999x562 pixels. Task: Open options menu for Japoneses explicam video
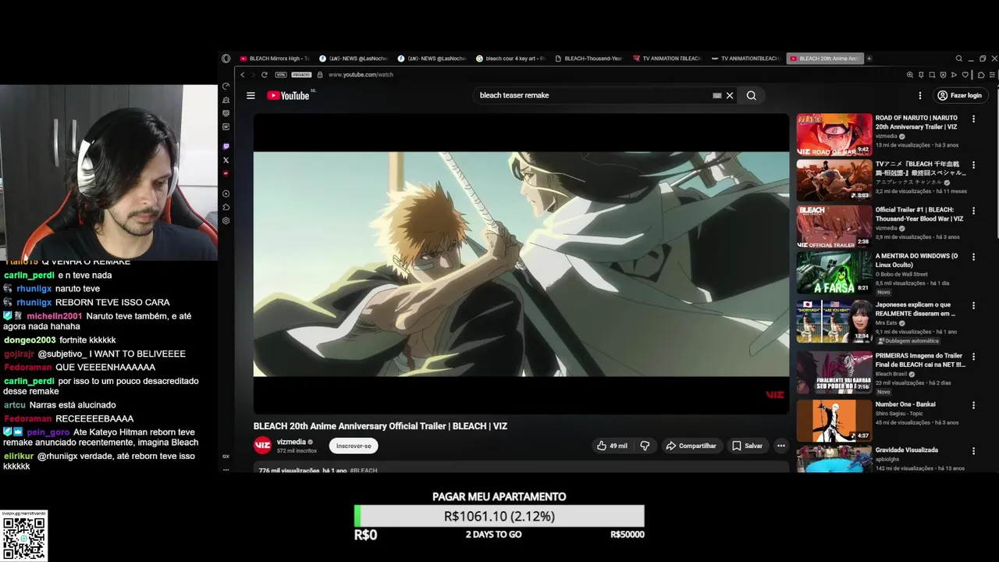tap(973, 306)
